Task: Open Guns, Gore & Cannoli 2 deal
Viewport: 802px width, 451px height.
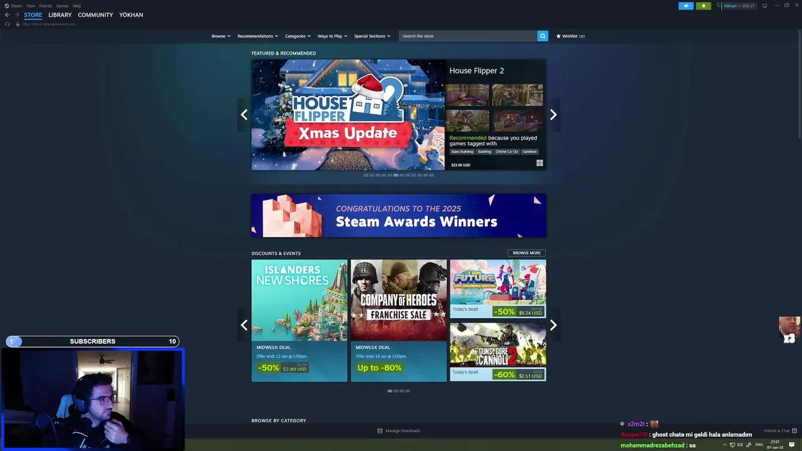Action: click(x=497, y=352)
